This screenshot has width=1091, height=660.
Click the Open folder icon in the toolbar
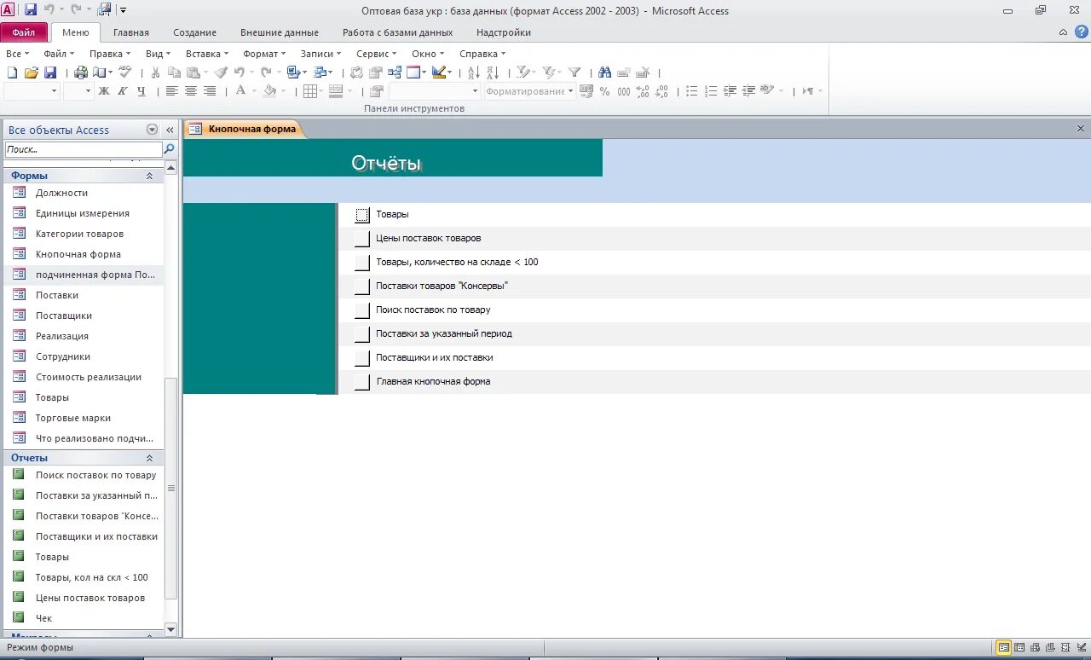pyautogui.click(x=31, y=72)
